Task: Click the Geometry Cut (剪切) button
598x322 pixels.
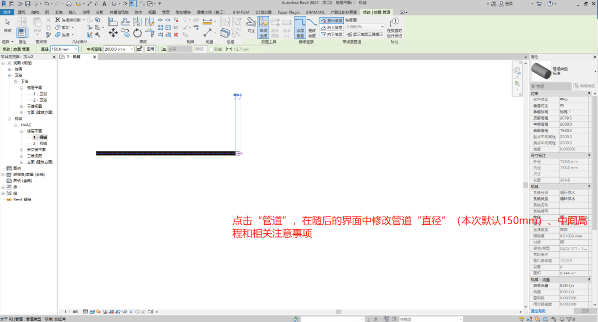Action: click(x=64, y=28)
